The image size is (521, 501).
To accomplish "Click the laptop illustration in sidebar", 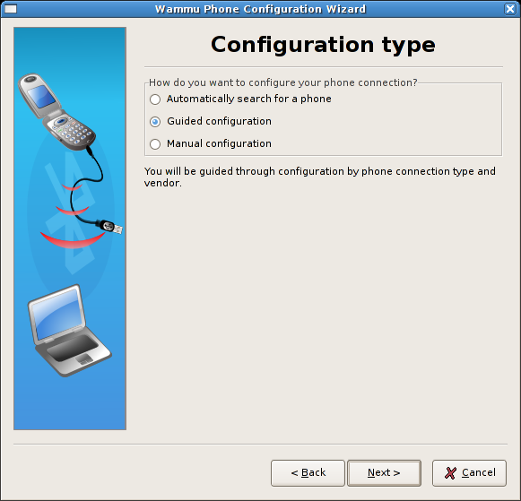I will [x=69, y=331].
